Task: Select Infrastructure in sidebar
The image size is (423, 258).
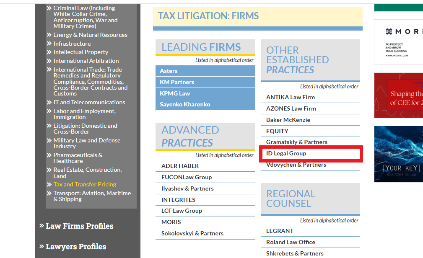Action: 72,44
